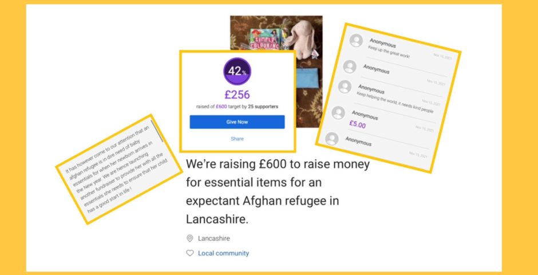Click the heart icon beside Local community

point(190,253)
